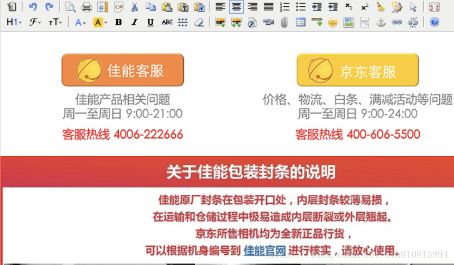Insert an anchor
454x265 pixels.
381,22
